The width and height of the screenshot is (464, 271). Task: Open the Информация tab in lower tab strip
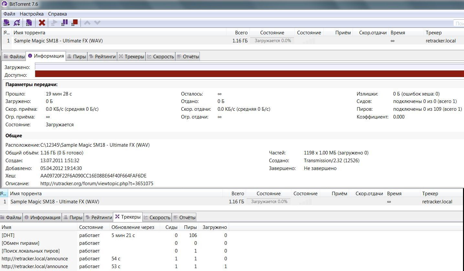[x=42, y=218]
